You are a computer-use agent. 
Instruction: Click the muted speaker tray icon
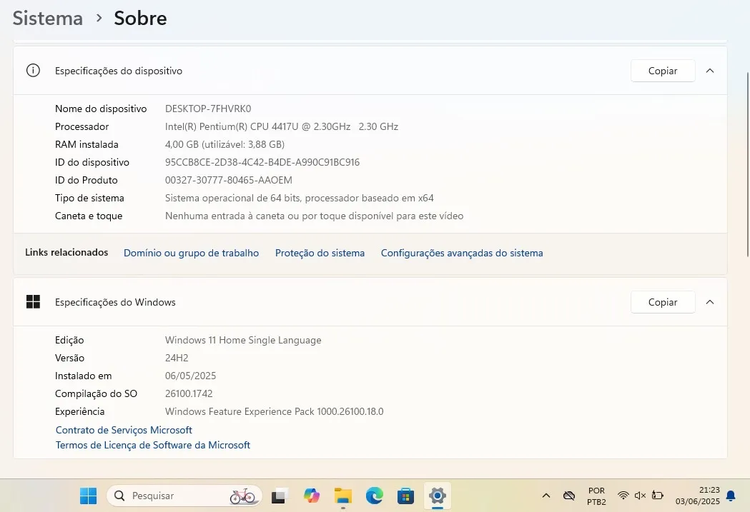641,496
